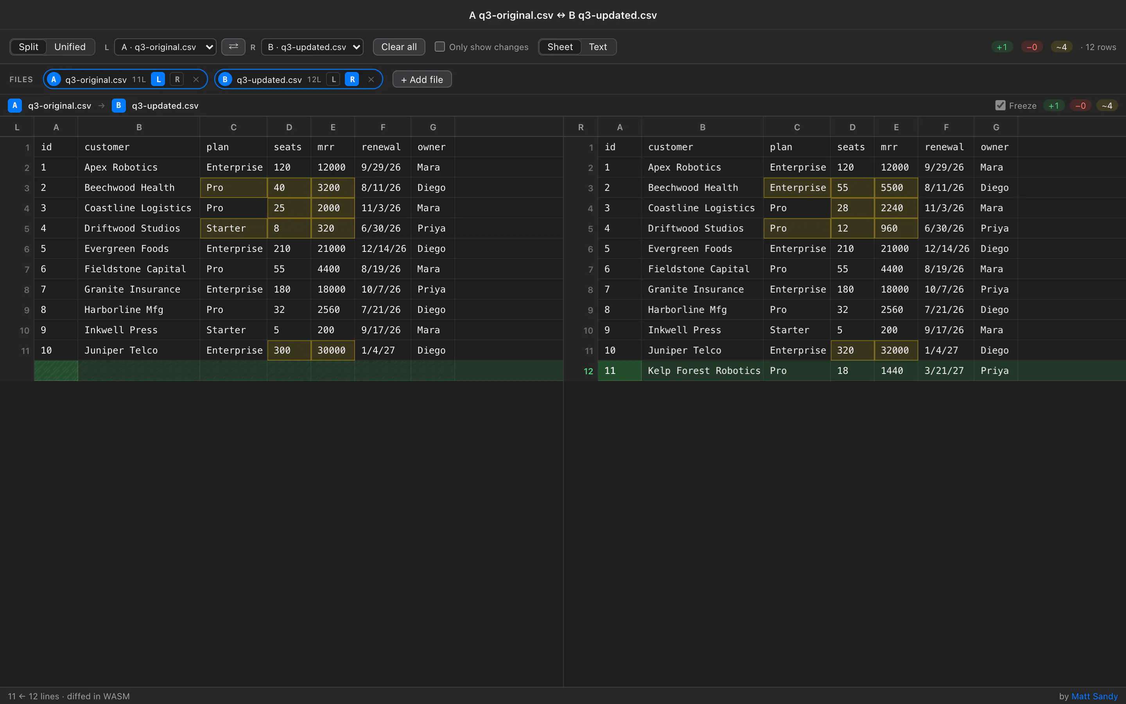Remove q3-original.csv with its X icon
Screen dimensions: 1126x704
196,79
